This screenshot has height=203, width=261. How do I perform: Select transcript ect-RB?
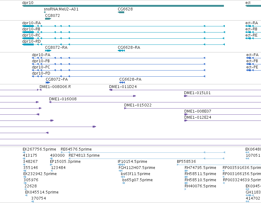click(253, 32)
